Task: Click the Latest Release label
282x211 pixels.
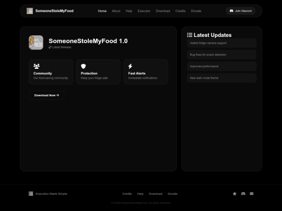Action: click(x=62, y=47)
